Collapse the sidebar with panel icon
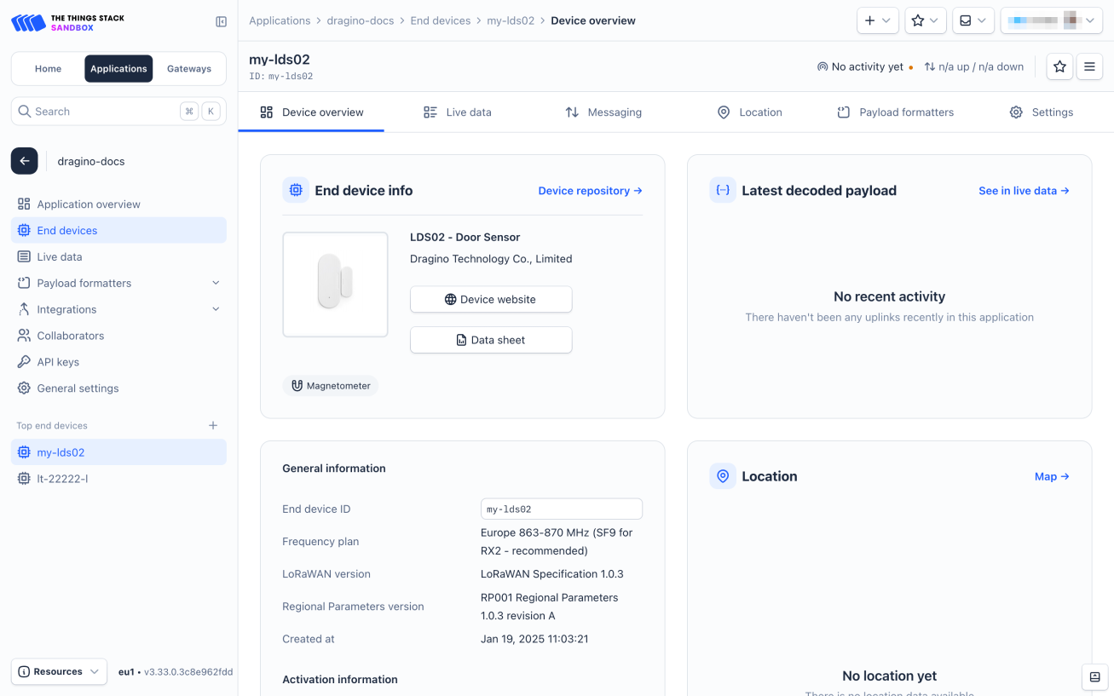 coord(221,22)
